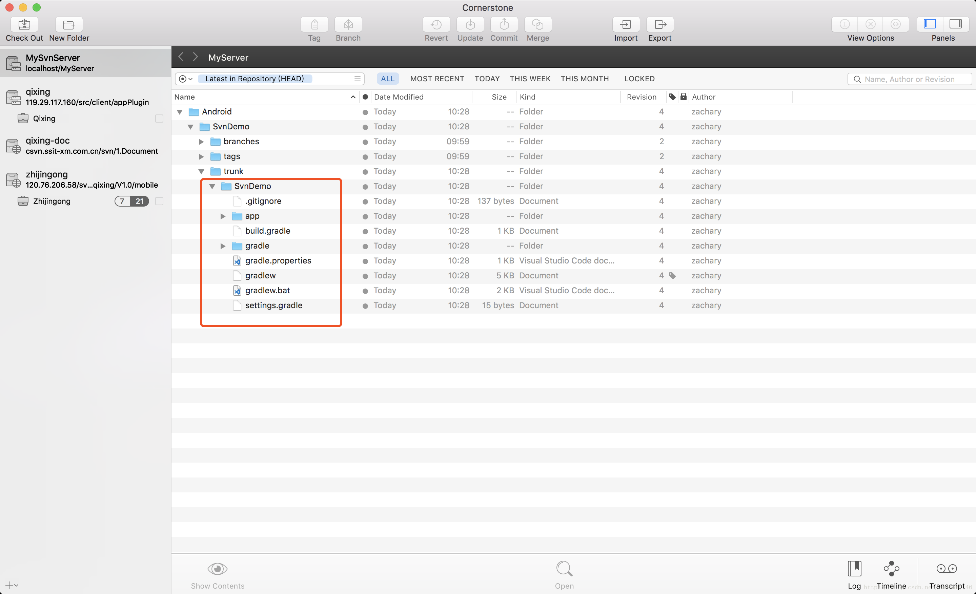Screen dimensions: 976x594
Task: Click the Show Contents eye icon
Action: (218, 569)
